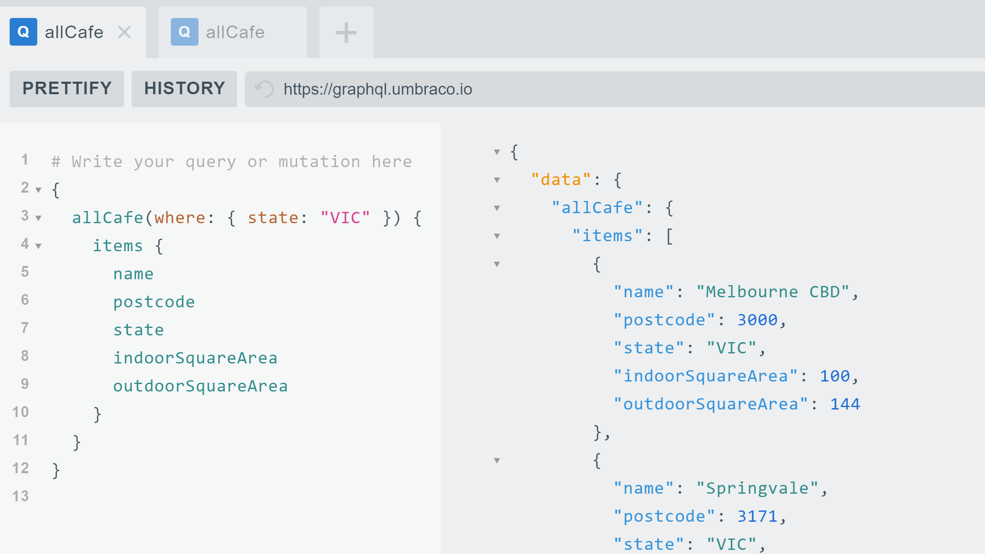
Task: Collapse the "allCafe" object in the response
Action: pos(496,208)
